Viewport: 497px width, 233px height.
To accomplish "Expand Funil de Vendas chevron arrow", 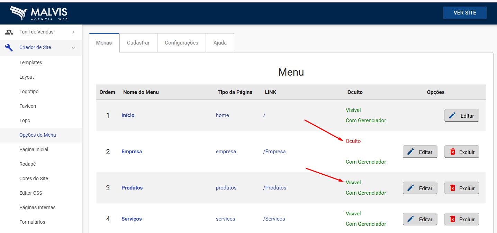I will [x=73, y=32].
